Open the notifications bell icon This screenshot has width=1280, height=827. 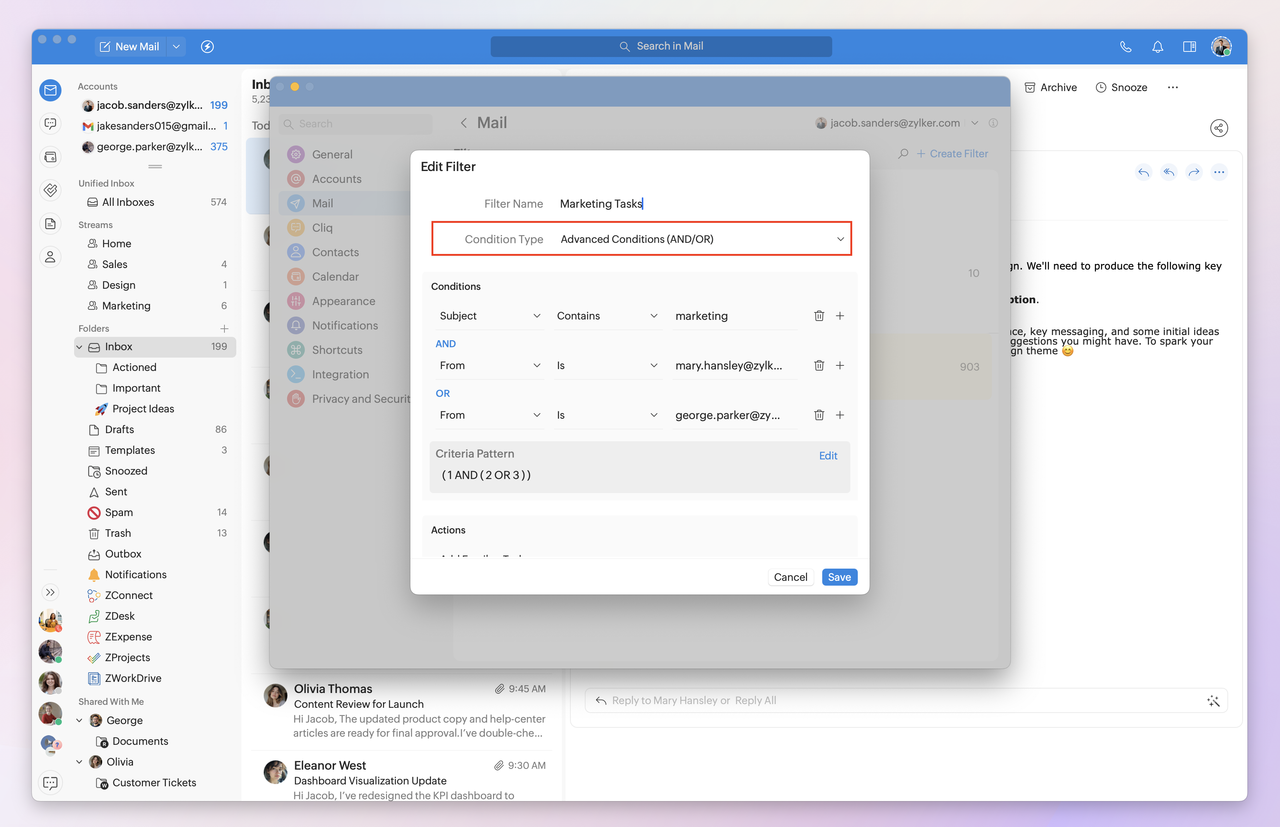(x=1157, y=47)
